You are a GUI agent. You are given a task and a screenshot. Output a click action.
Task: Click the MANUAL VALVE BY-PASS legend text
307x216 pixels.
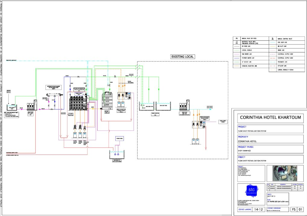pos(249,38)
